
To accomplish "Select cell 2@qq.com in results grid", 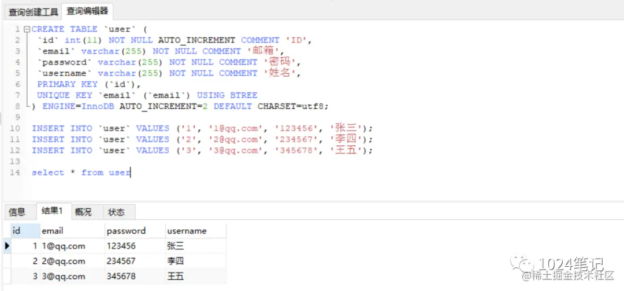I will tap(73, 261).
